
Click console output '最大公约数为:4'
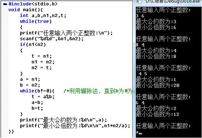point(156,50)
